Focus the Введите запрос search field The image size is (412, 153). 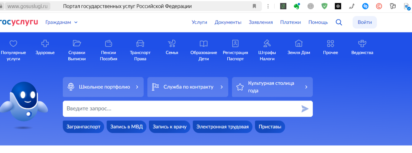[x=188, y=109]
